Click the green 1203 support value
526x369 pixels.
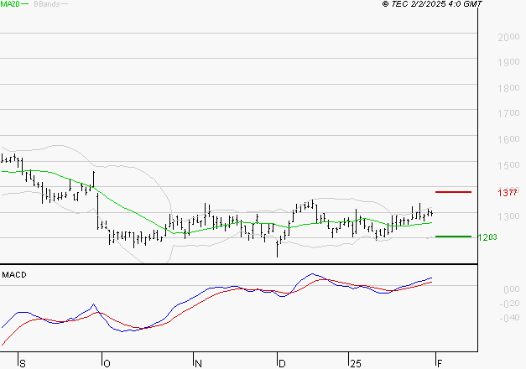coord(487,237)
